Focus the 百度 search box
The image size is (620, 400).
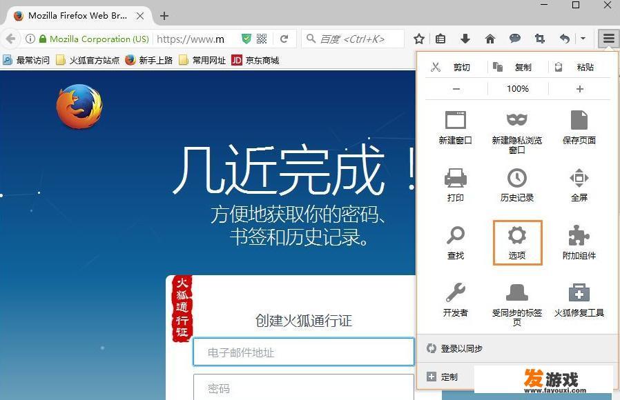coord(353,39)
